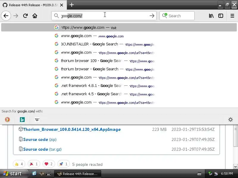Click the Go arrow in the address bar
Viewport: 238px width, 178px height.
pyautogui.click(x=152, y=16)
